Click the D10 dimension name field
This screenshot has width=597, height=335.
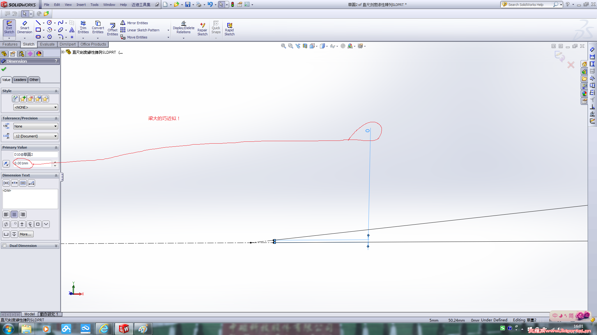[35, 154]
